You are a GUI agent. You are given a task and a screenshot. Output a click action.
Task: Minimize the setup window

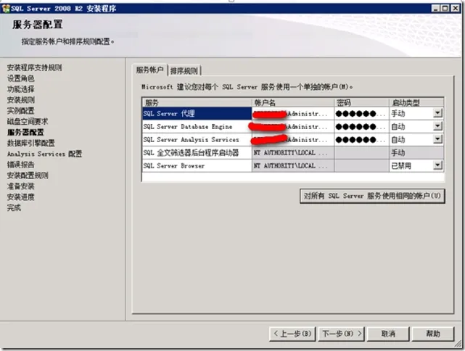click(x=435, y=8)
